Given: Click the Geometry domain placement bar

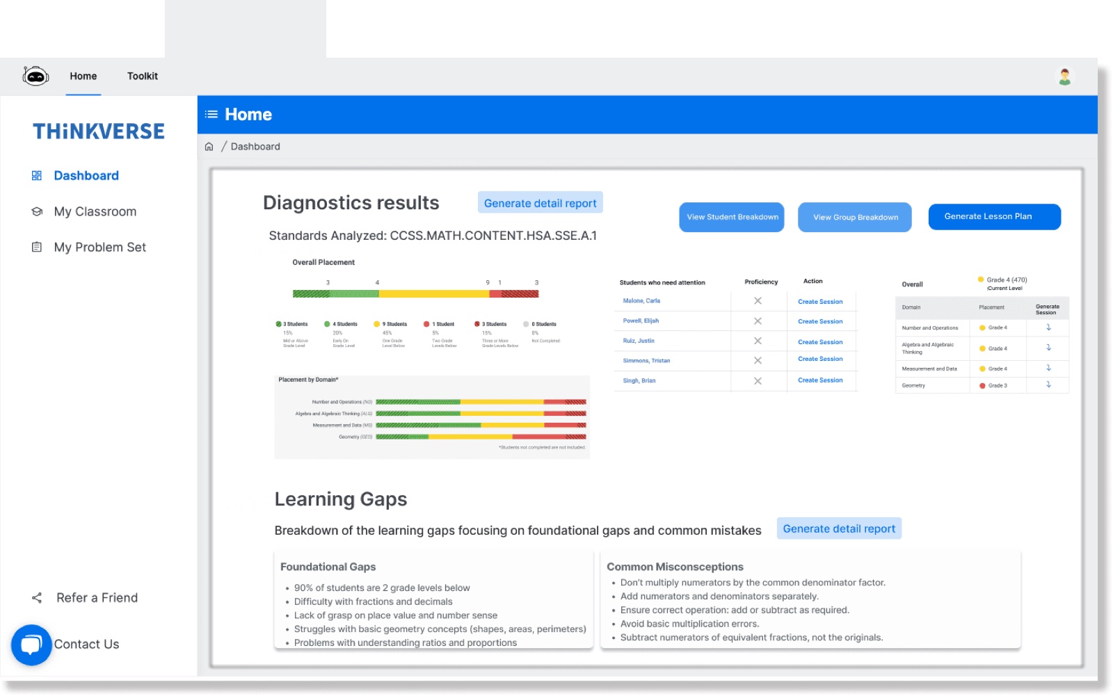Looking at the screenshot, I should tap(481, 437).
